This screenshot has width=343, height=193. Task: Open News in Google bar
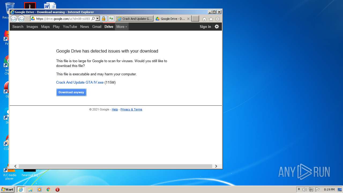[84, 27]
